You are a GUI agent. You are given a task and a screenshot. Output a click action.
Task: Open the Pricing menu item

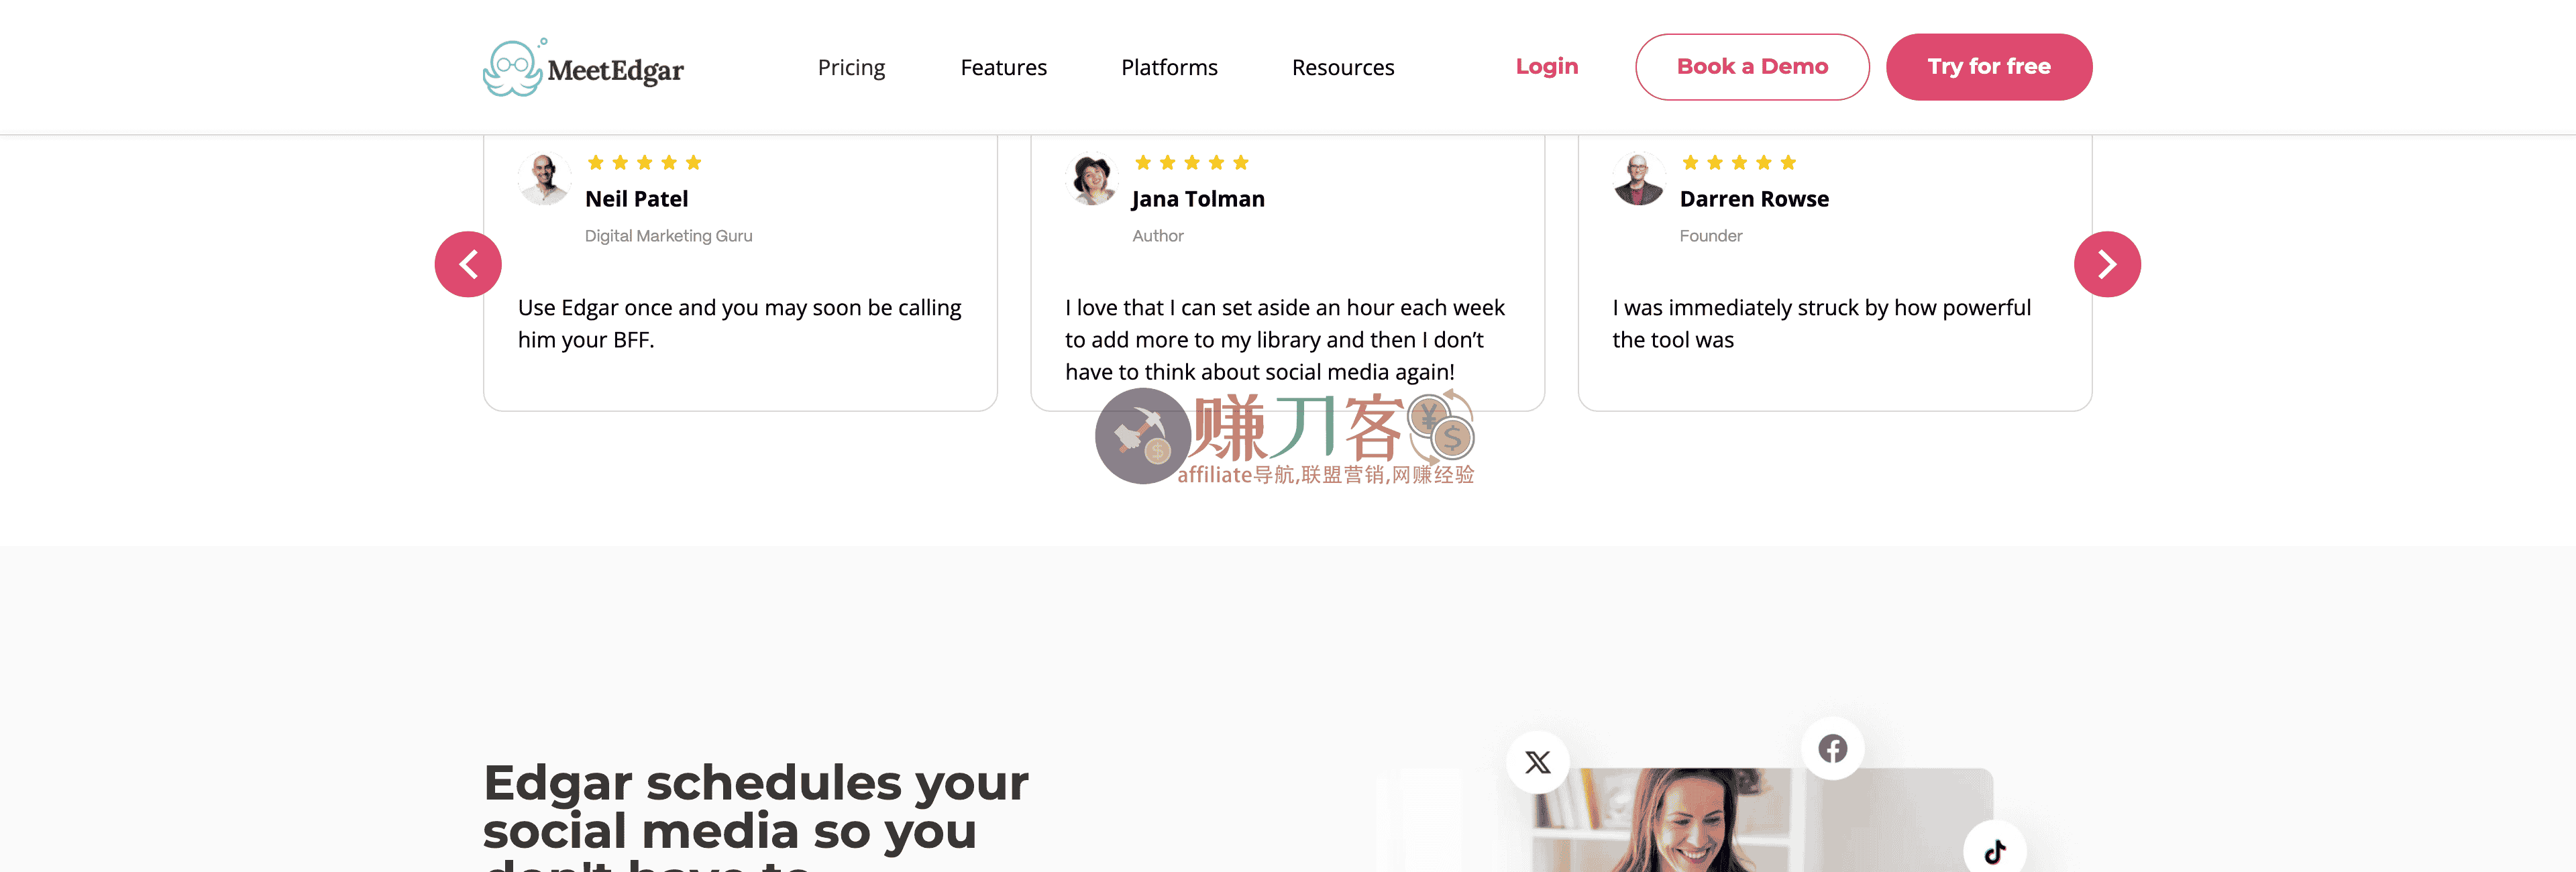[x=851, y=67]
